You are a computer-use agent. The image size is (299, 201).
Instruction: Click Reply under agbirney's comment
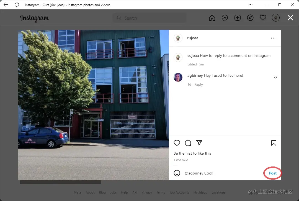point(199,84)
